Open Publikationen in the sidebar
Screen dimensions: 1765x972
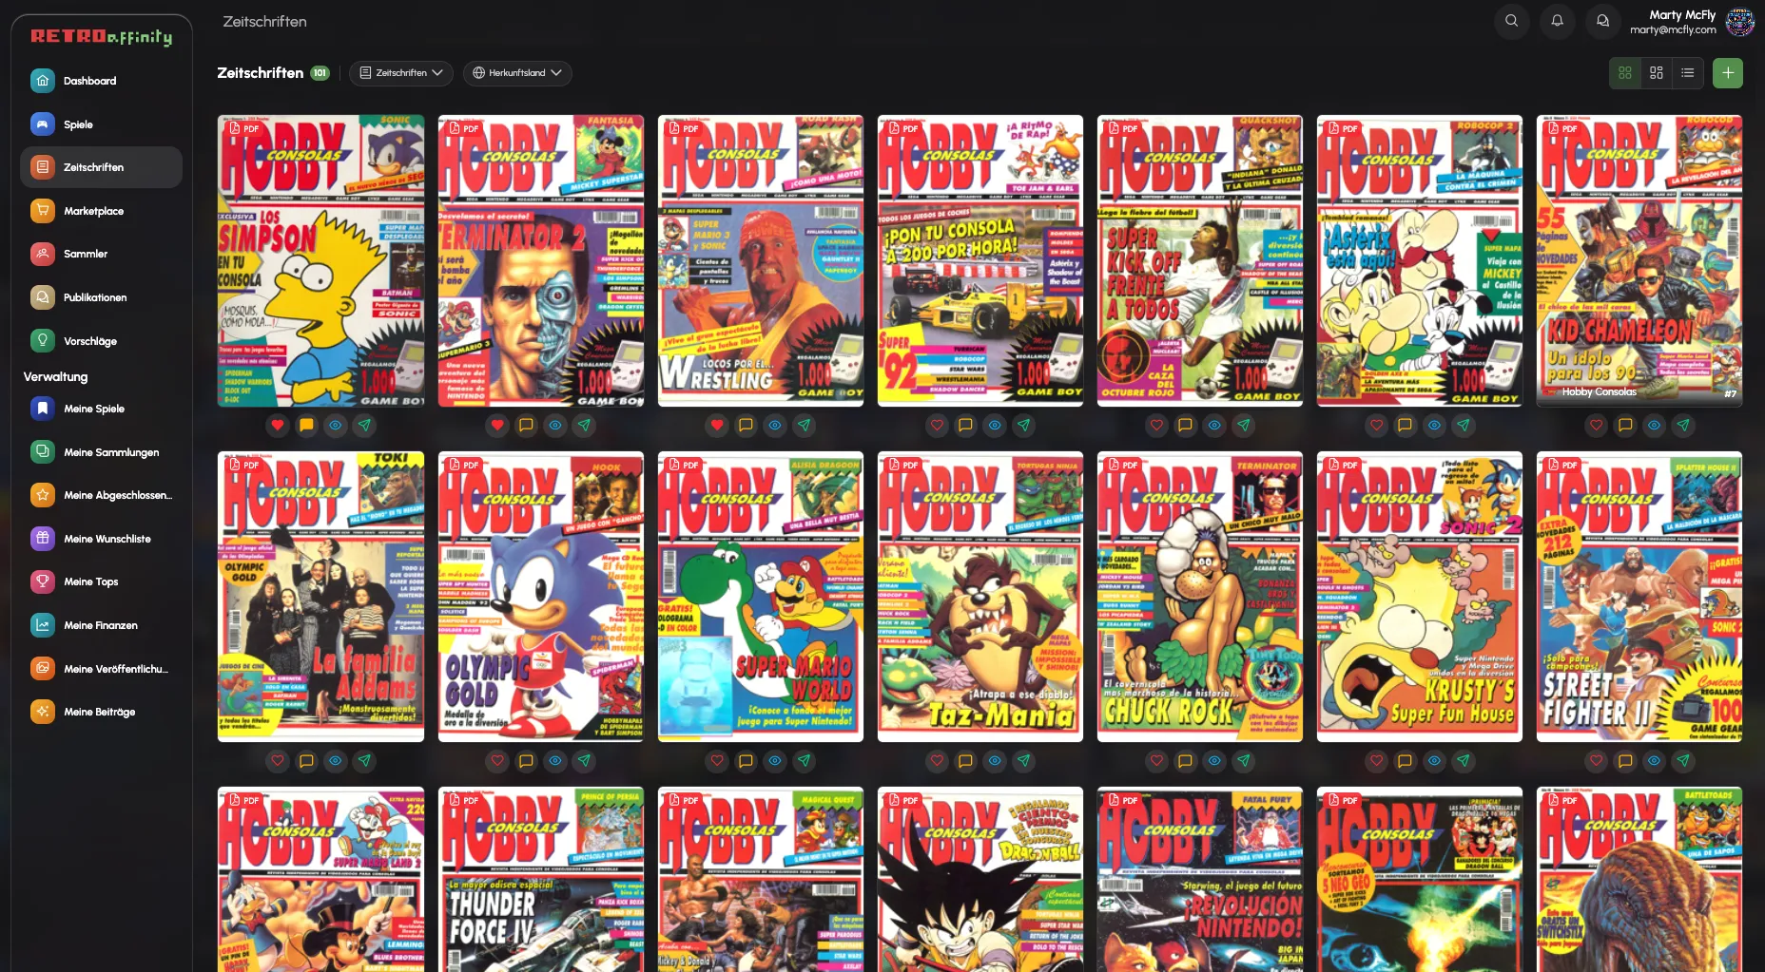101,297
